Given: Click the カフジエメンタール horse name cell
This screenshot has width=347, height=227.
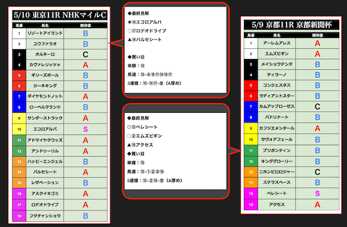Looking at the screenshot, I should click(x=277, y=128).
